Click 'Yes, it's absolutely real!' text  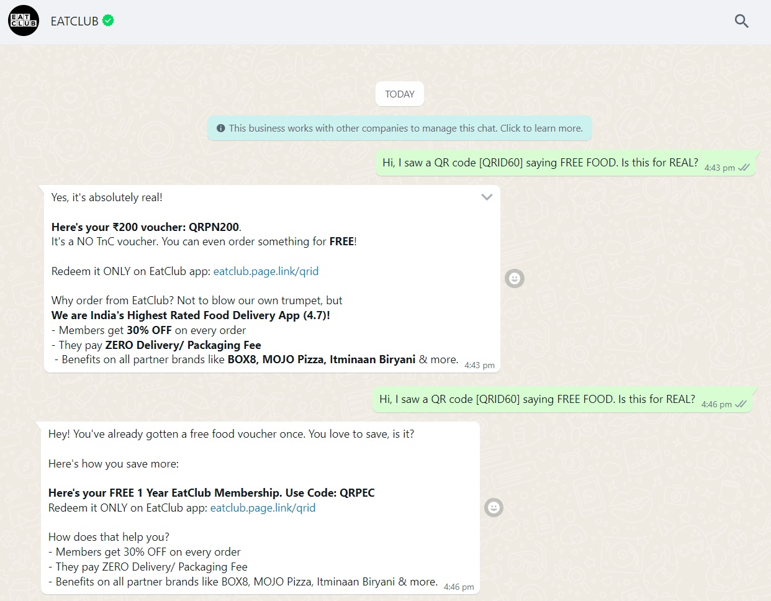107,197
